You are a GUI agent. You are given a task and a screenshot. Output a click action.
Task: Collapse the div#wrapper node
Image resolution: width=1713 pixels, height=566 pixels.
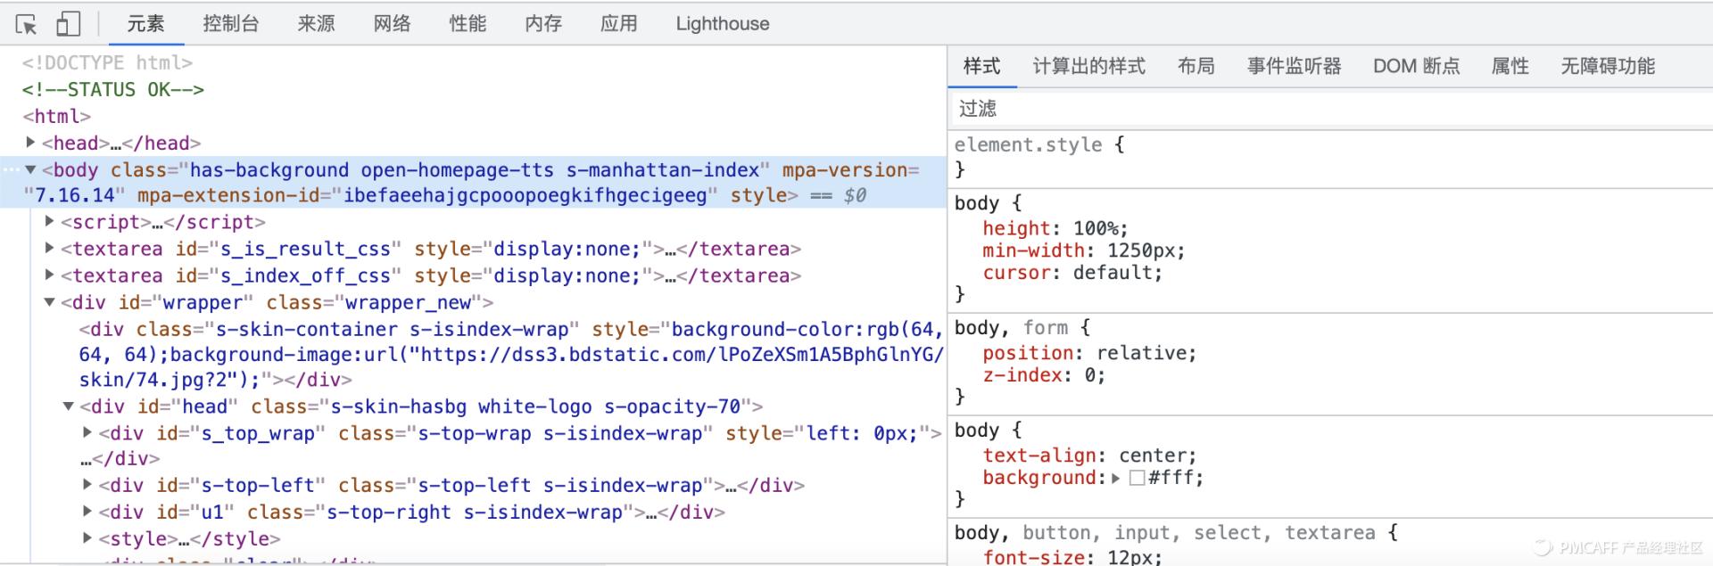click(50, 302)
